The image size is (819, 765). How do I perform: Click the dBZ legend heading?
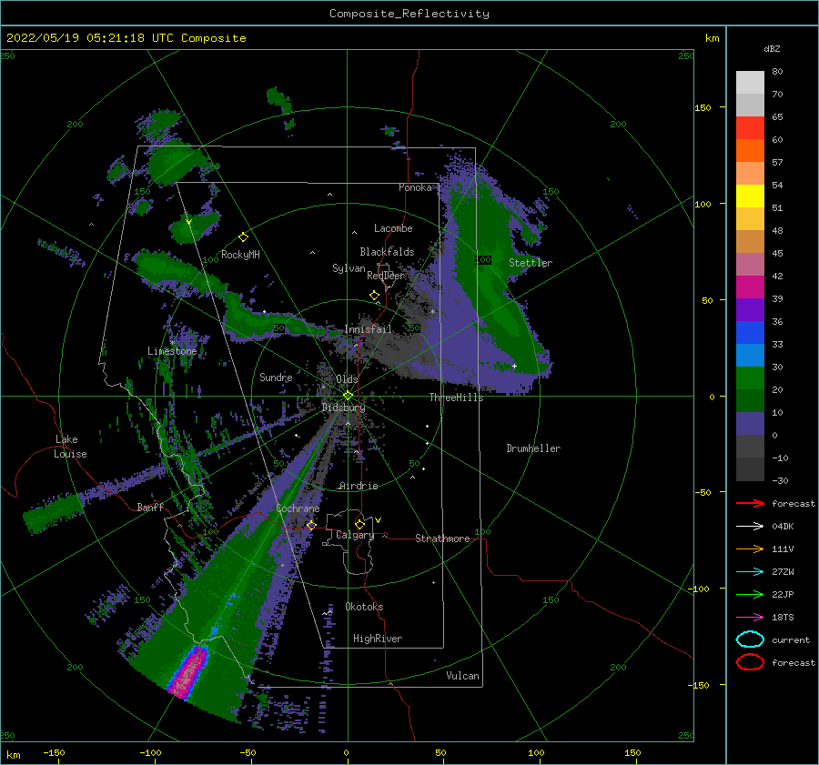click(x=772, y=48)
